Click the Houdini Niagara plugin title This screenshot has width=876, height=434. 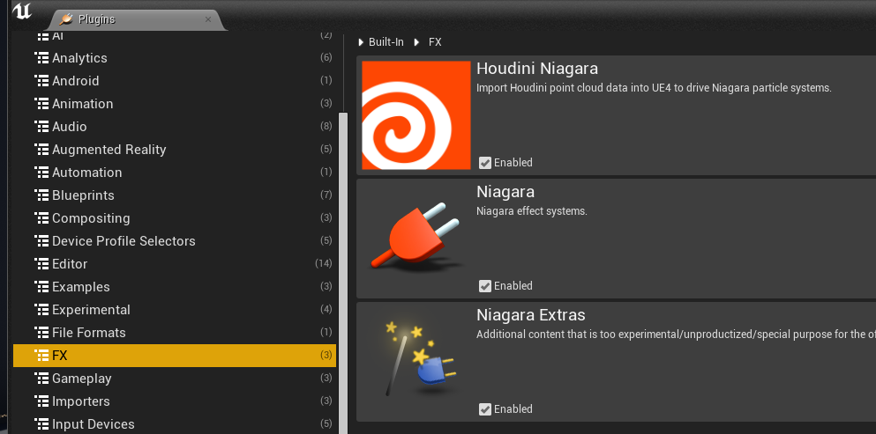click(x=537, y=69)
